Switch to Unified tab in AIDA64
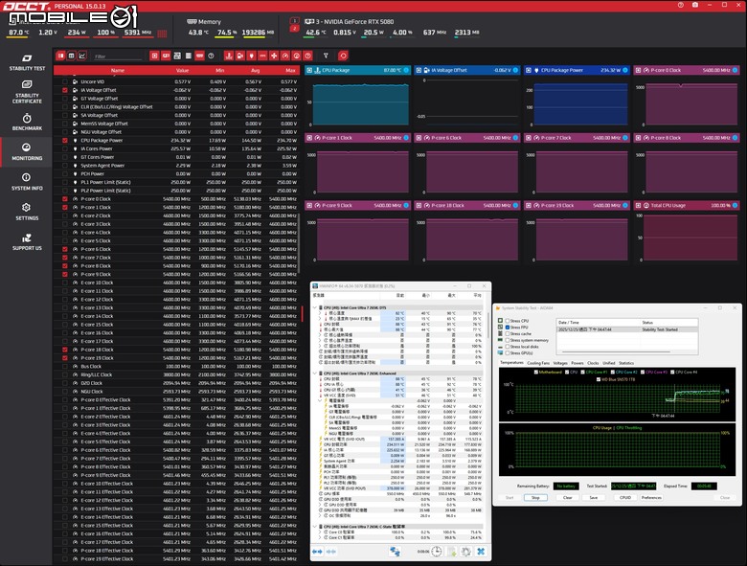 [x=609, y=363]
